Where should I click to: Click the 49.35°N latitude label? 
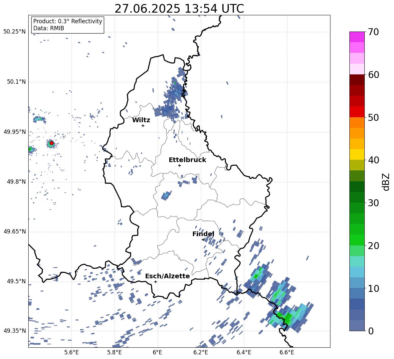pos(15,331)
